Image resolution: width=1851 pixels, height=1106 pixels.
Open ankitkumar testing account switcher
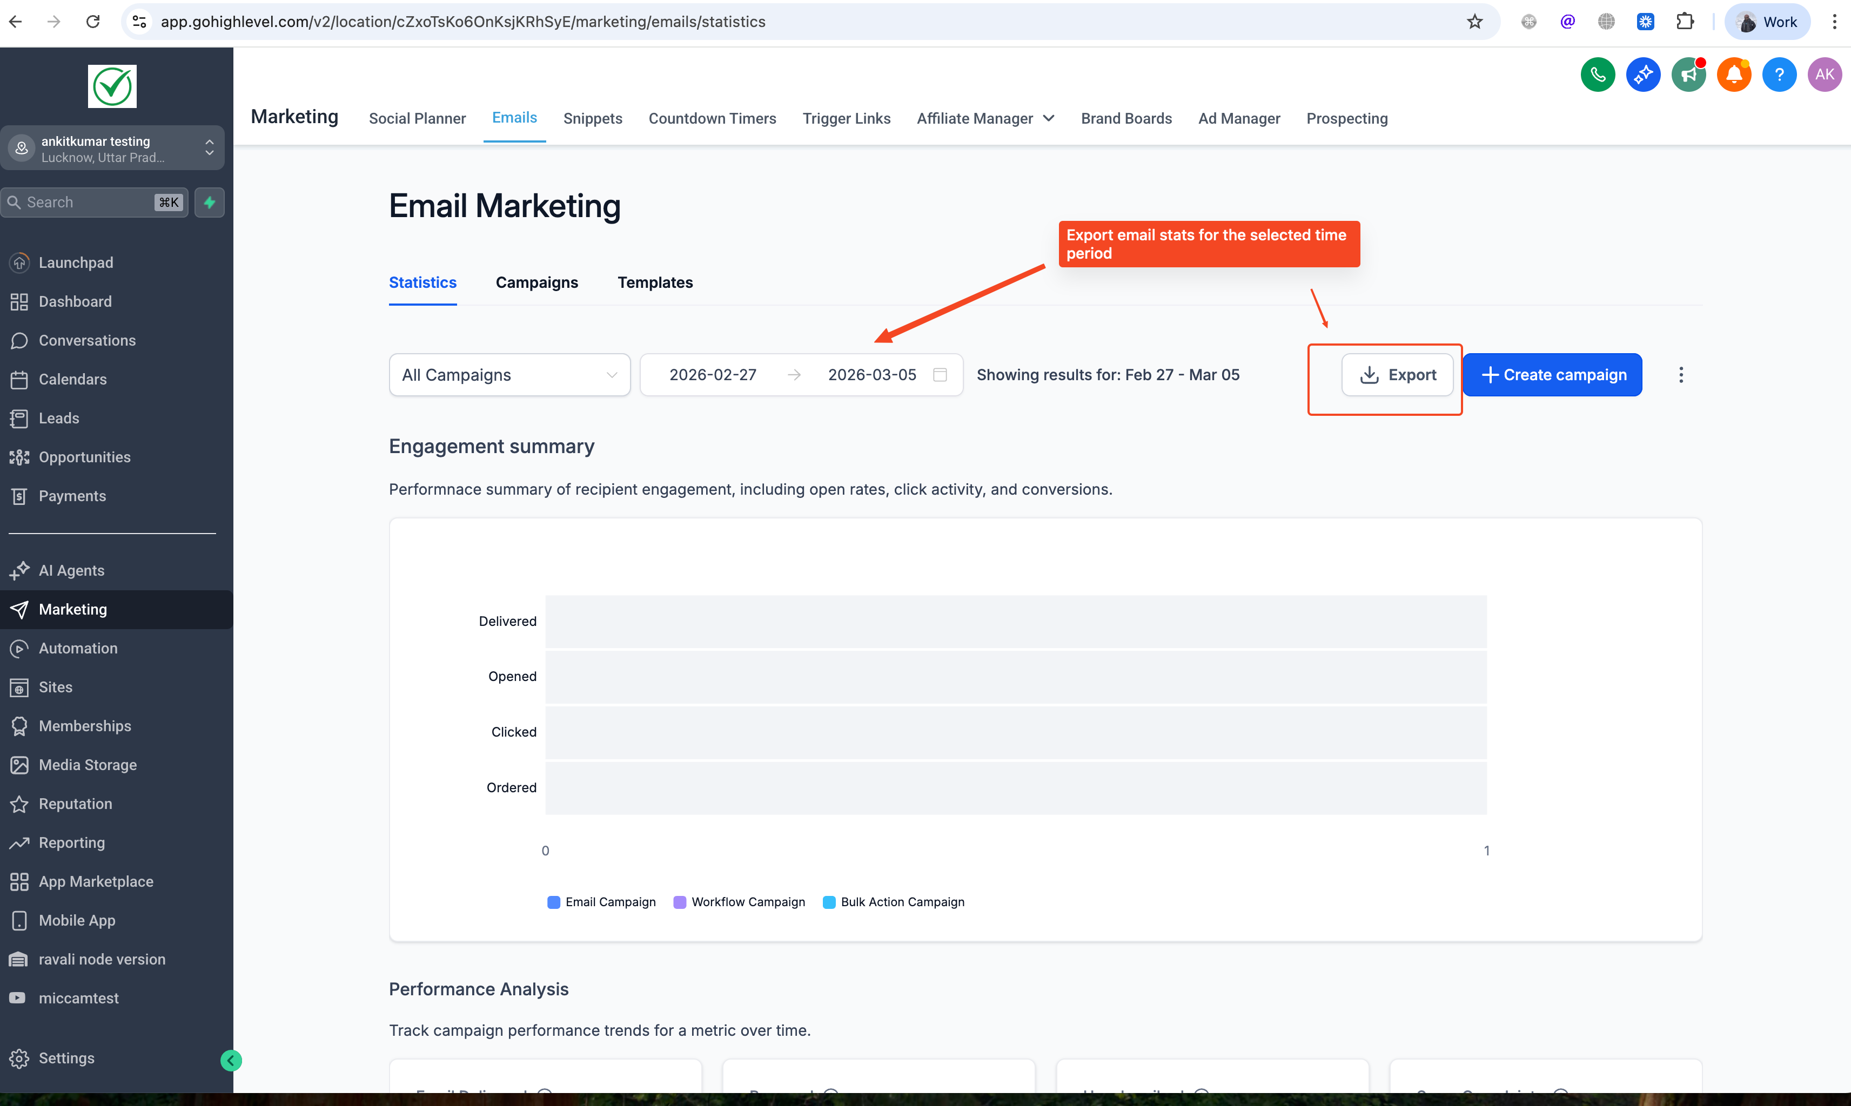click(x=112, y=149)
